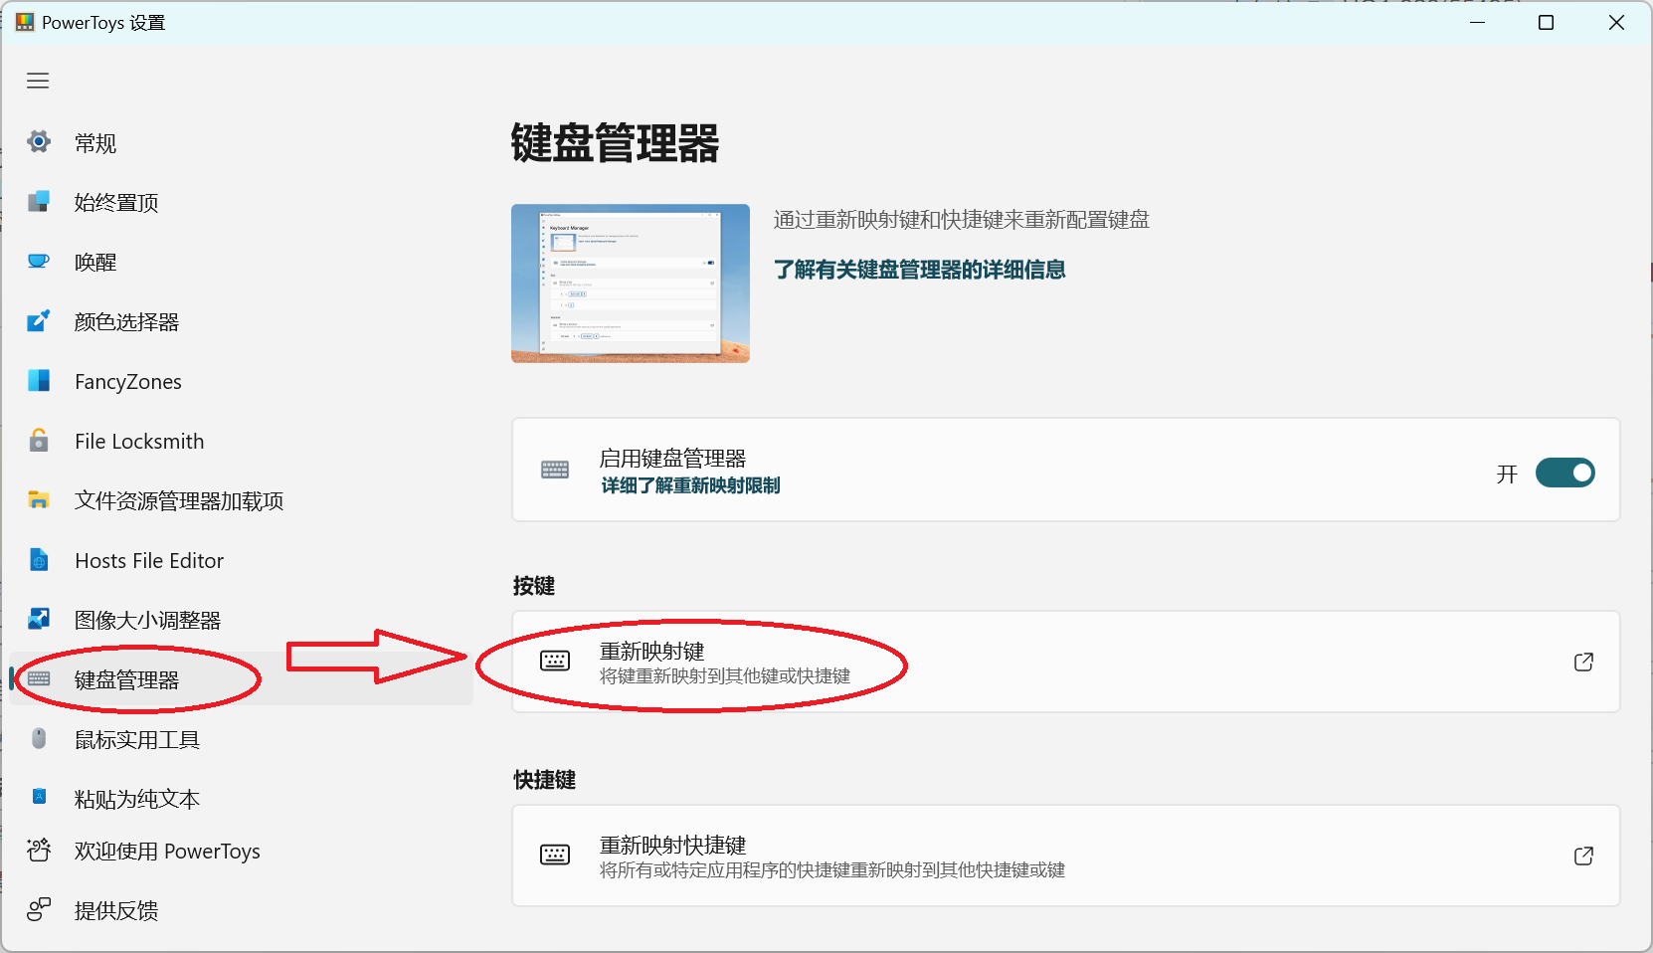Click the 粘贴为纯文本 icon

point(39,796)
